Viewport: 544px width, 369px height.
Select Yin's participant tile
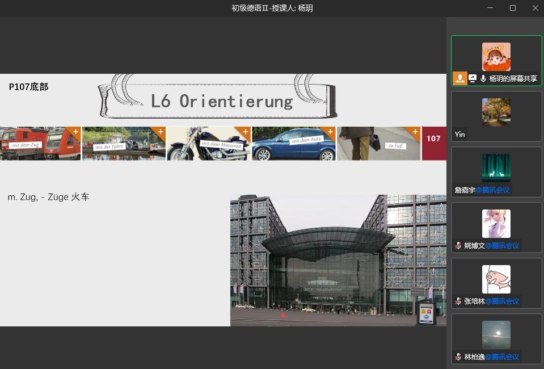pos(496,116)
